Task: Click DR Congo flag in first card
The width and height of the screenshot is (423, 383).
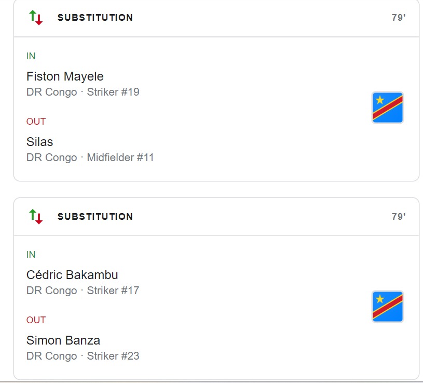Action: click(x=387, y=108)
